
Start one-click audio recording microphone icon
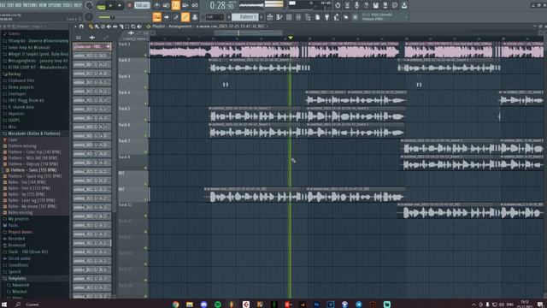coord(356,5)
